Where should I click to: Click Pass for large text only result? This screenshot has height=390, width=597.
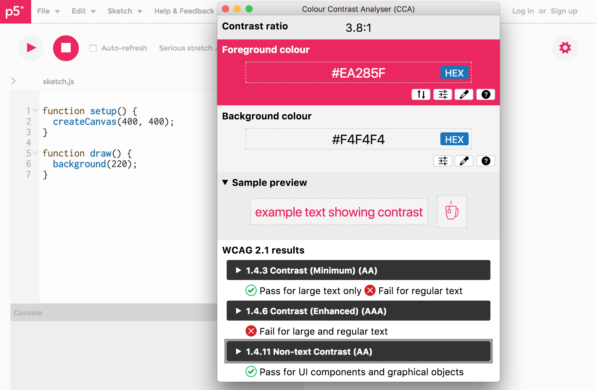click(310, 291)
